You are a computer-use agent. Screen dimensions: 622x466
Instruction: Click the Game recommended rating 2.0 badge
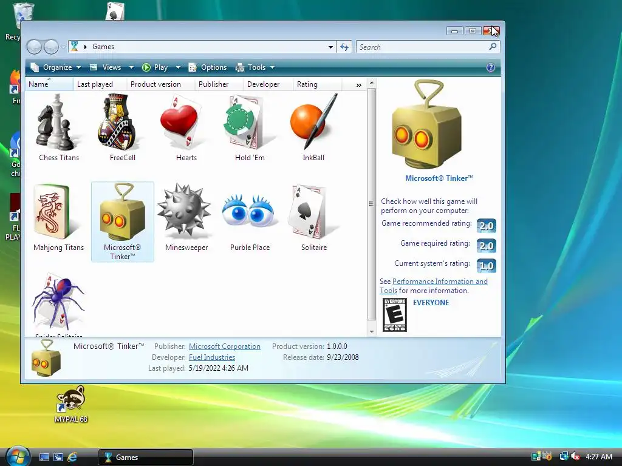[x=487, y=226]
